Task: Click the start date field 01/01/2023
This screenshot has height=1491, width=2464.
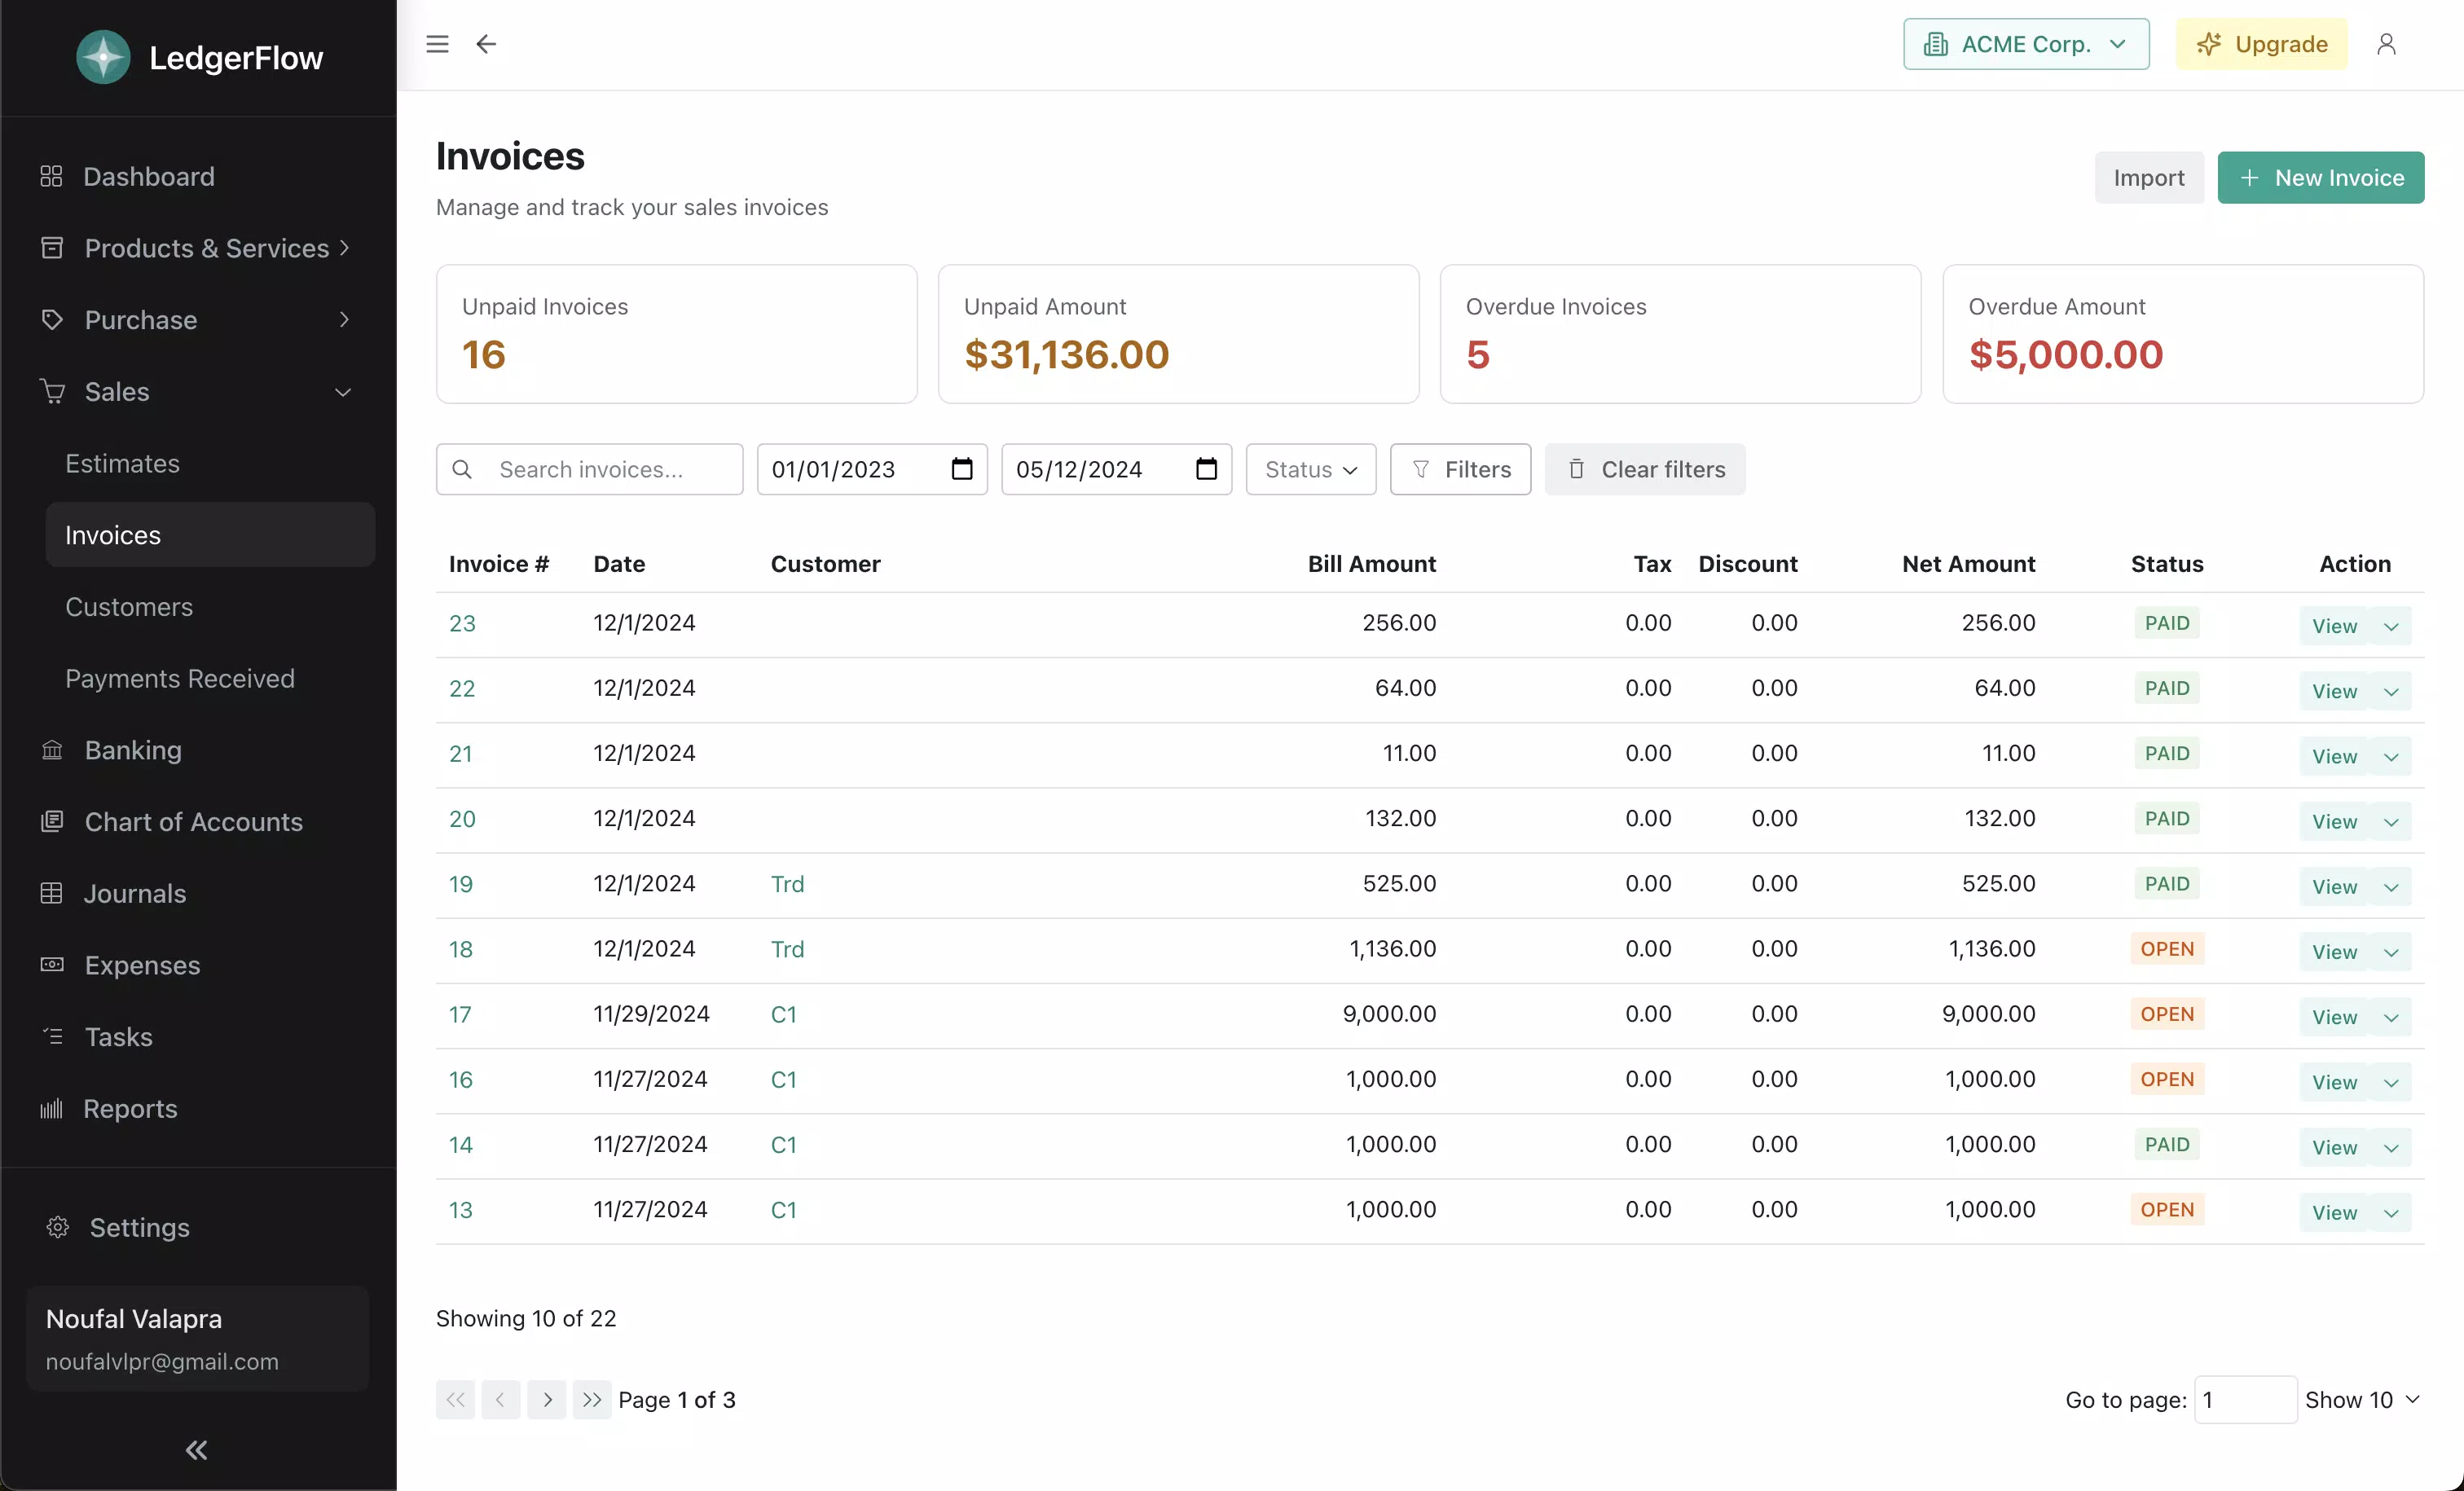Action: (x=872, y=469)
